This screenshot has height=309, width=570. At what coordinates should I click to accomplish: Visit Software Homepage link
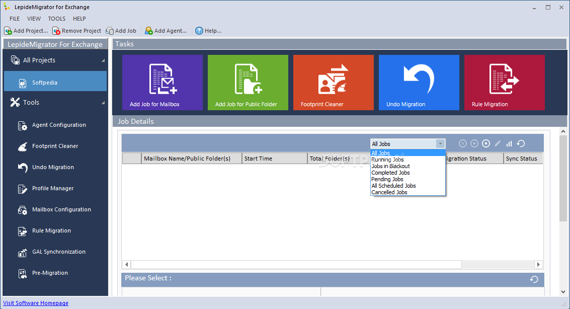[36, 303]
